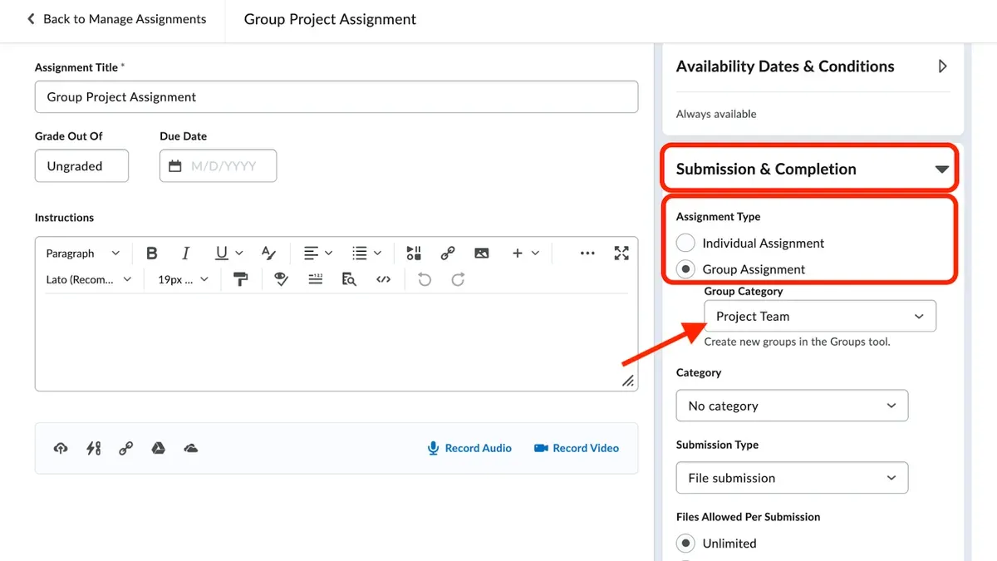This screenshot has height=561, width=997.
Task: Select the format painter tool
Action: click(x=242, y=280)
